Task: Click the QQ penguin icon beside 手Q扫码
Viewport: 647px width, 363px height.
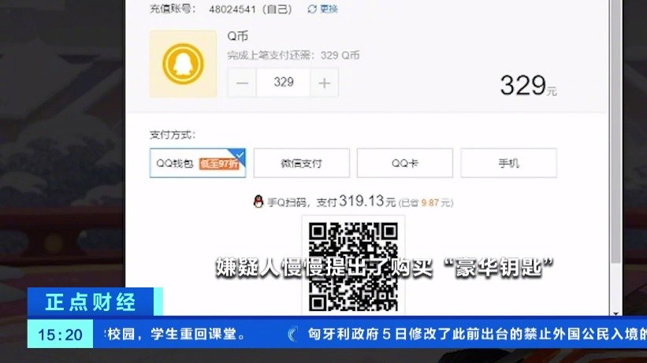Action: point(258,202)
